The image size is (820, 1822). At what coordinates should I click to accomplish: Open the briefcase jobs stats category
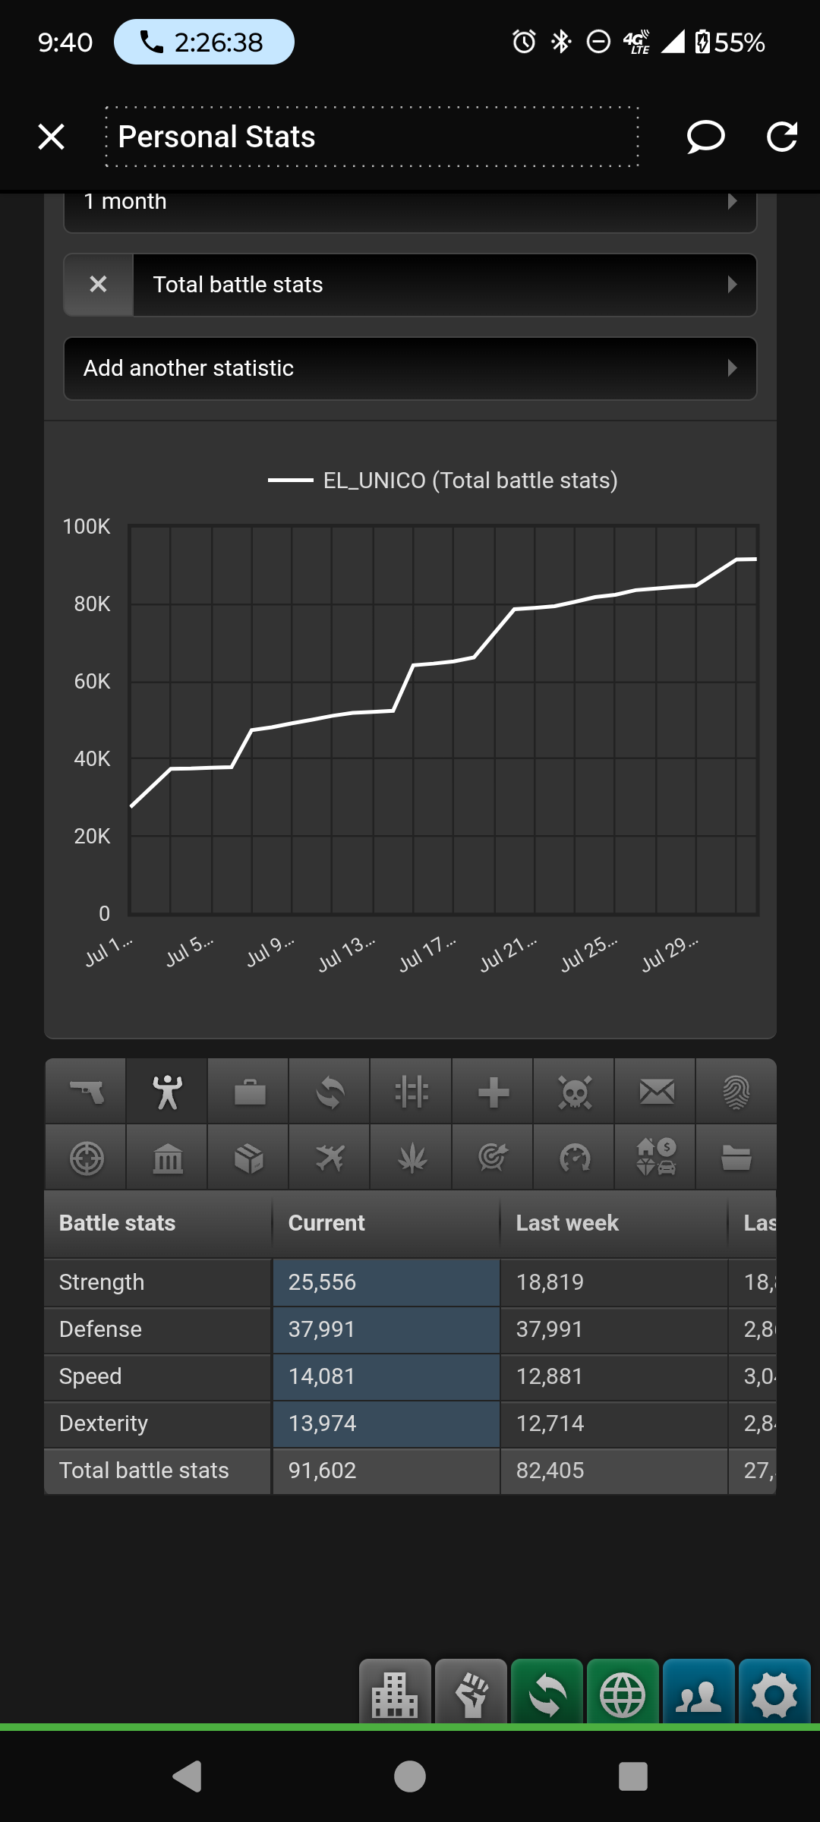pos(249,1092)
